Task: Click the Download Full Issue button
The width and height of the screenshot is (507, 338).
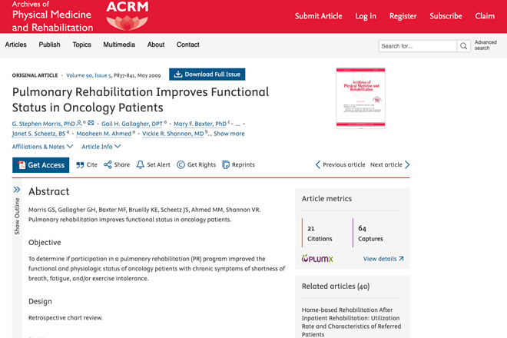Action: click(207, 75)
